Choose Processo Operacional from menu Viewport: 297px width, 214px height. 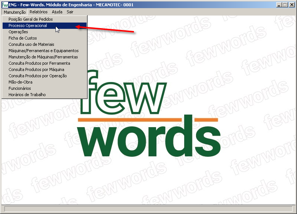[x=44, y=26]
